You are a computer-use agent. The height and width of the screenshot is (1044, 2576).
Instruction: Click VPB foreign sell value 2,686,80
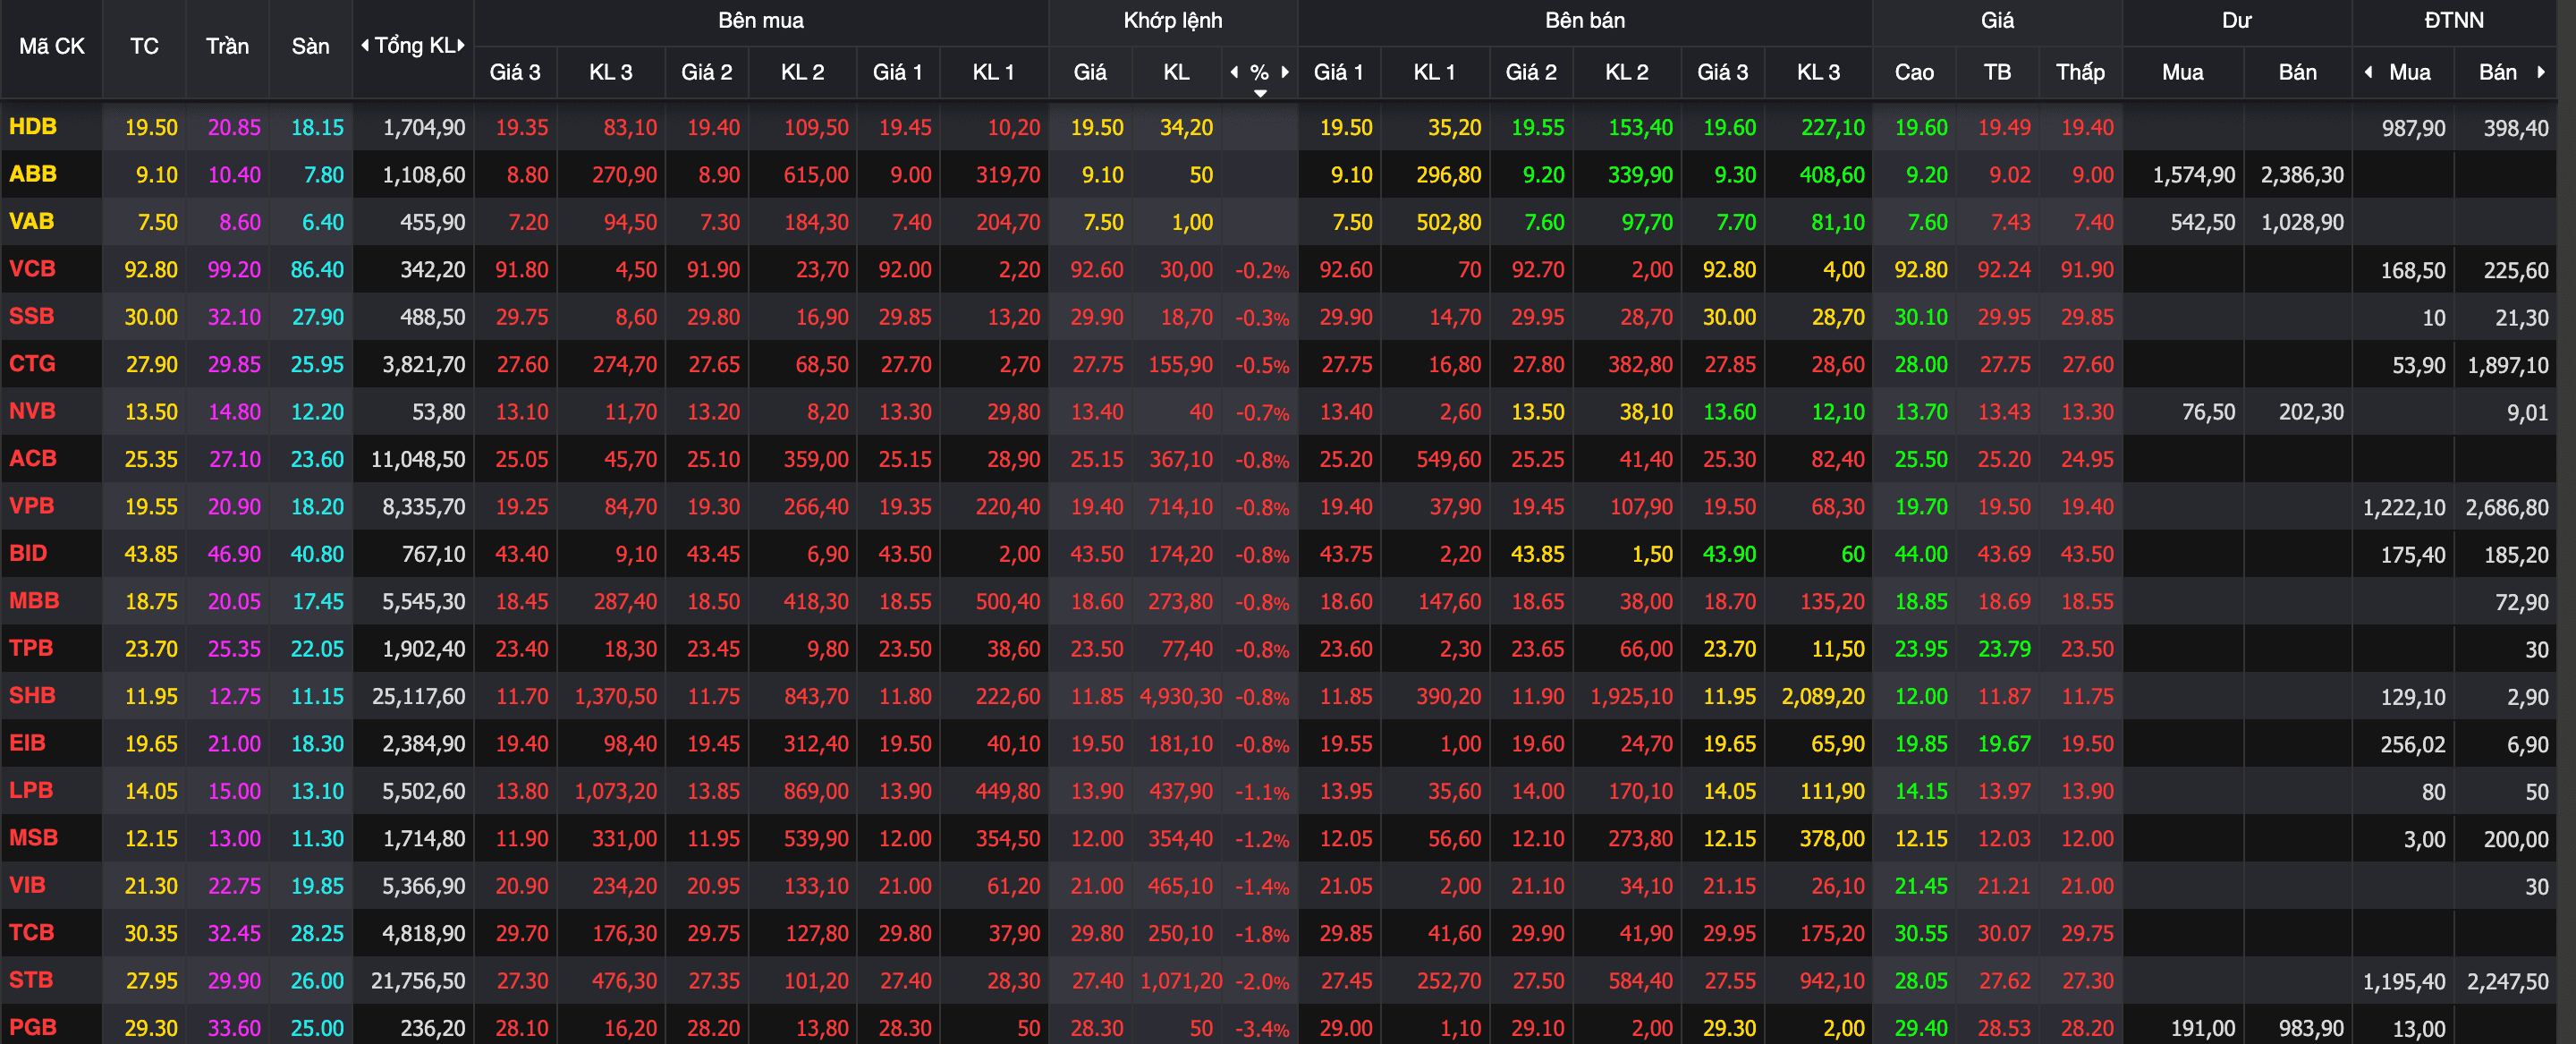coord(2506,507)
